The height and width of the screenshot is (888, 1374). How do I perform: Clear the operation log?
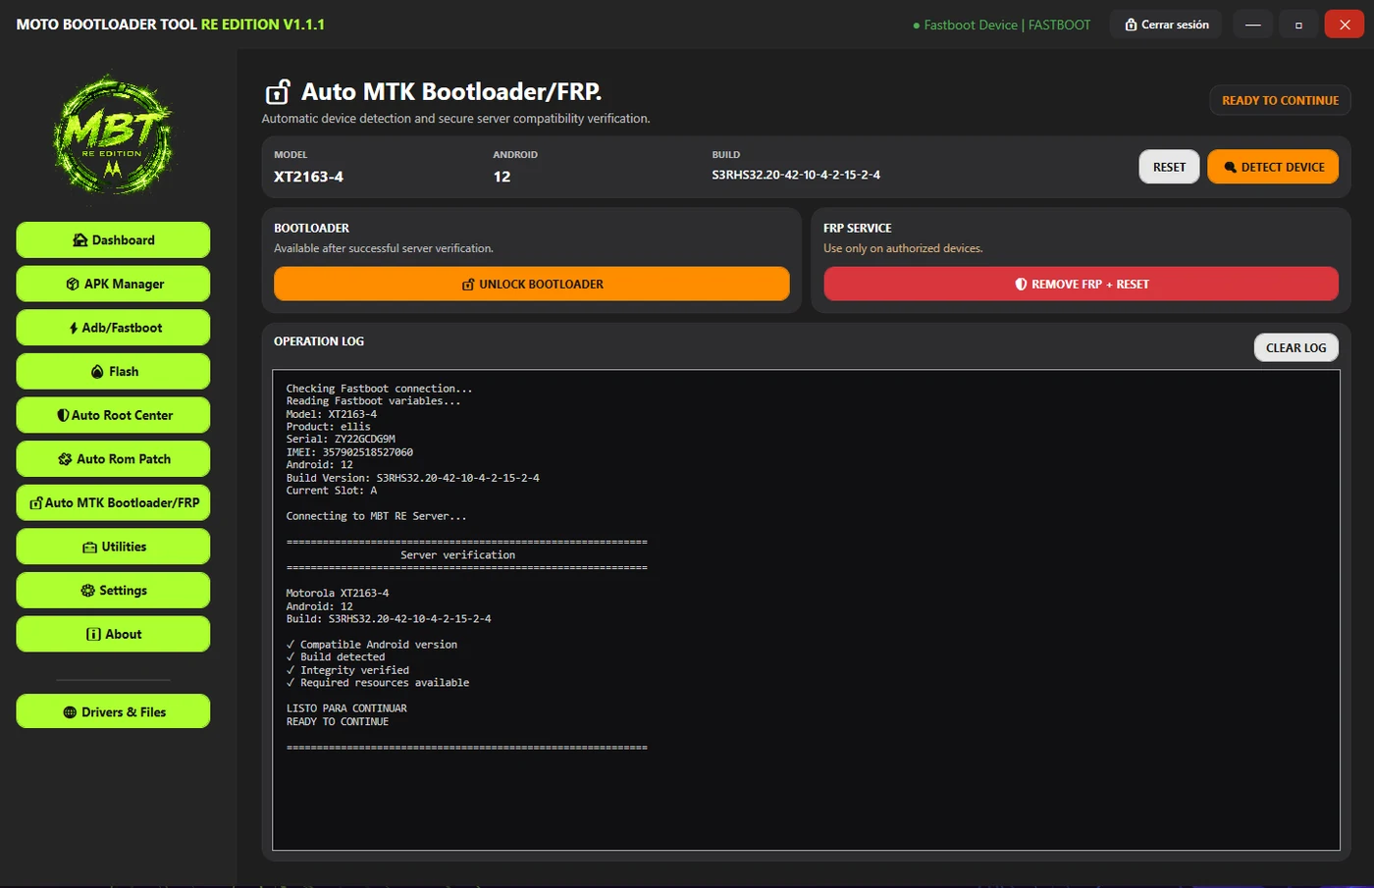[1295, 347]
